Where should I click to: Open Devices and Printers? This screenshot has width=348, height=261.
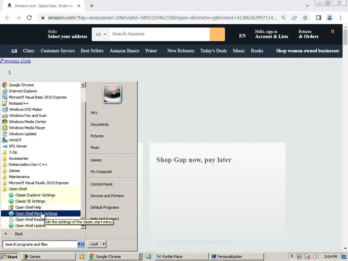coord(107,196)
